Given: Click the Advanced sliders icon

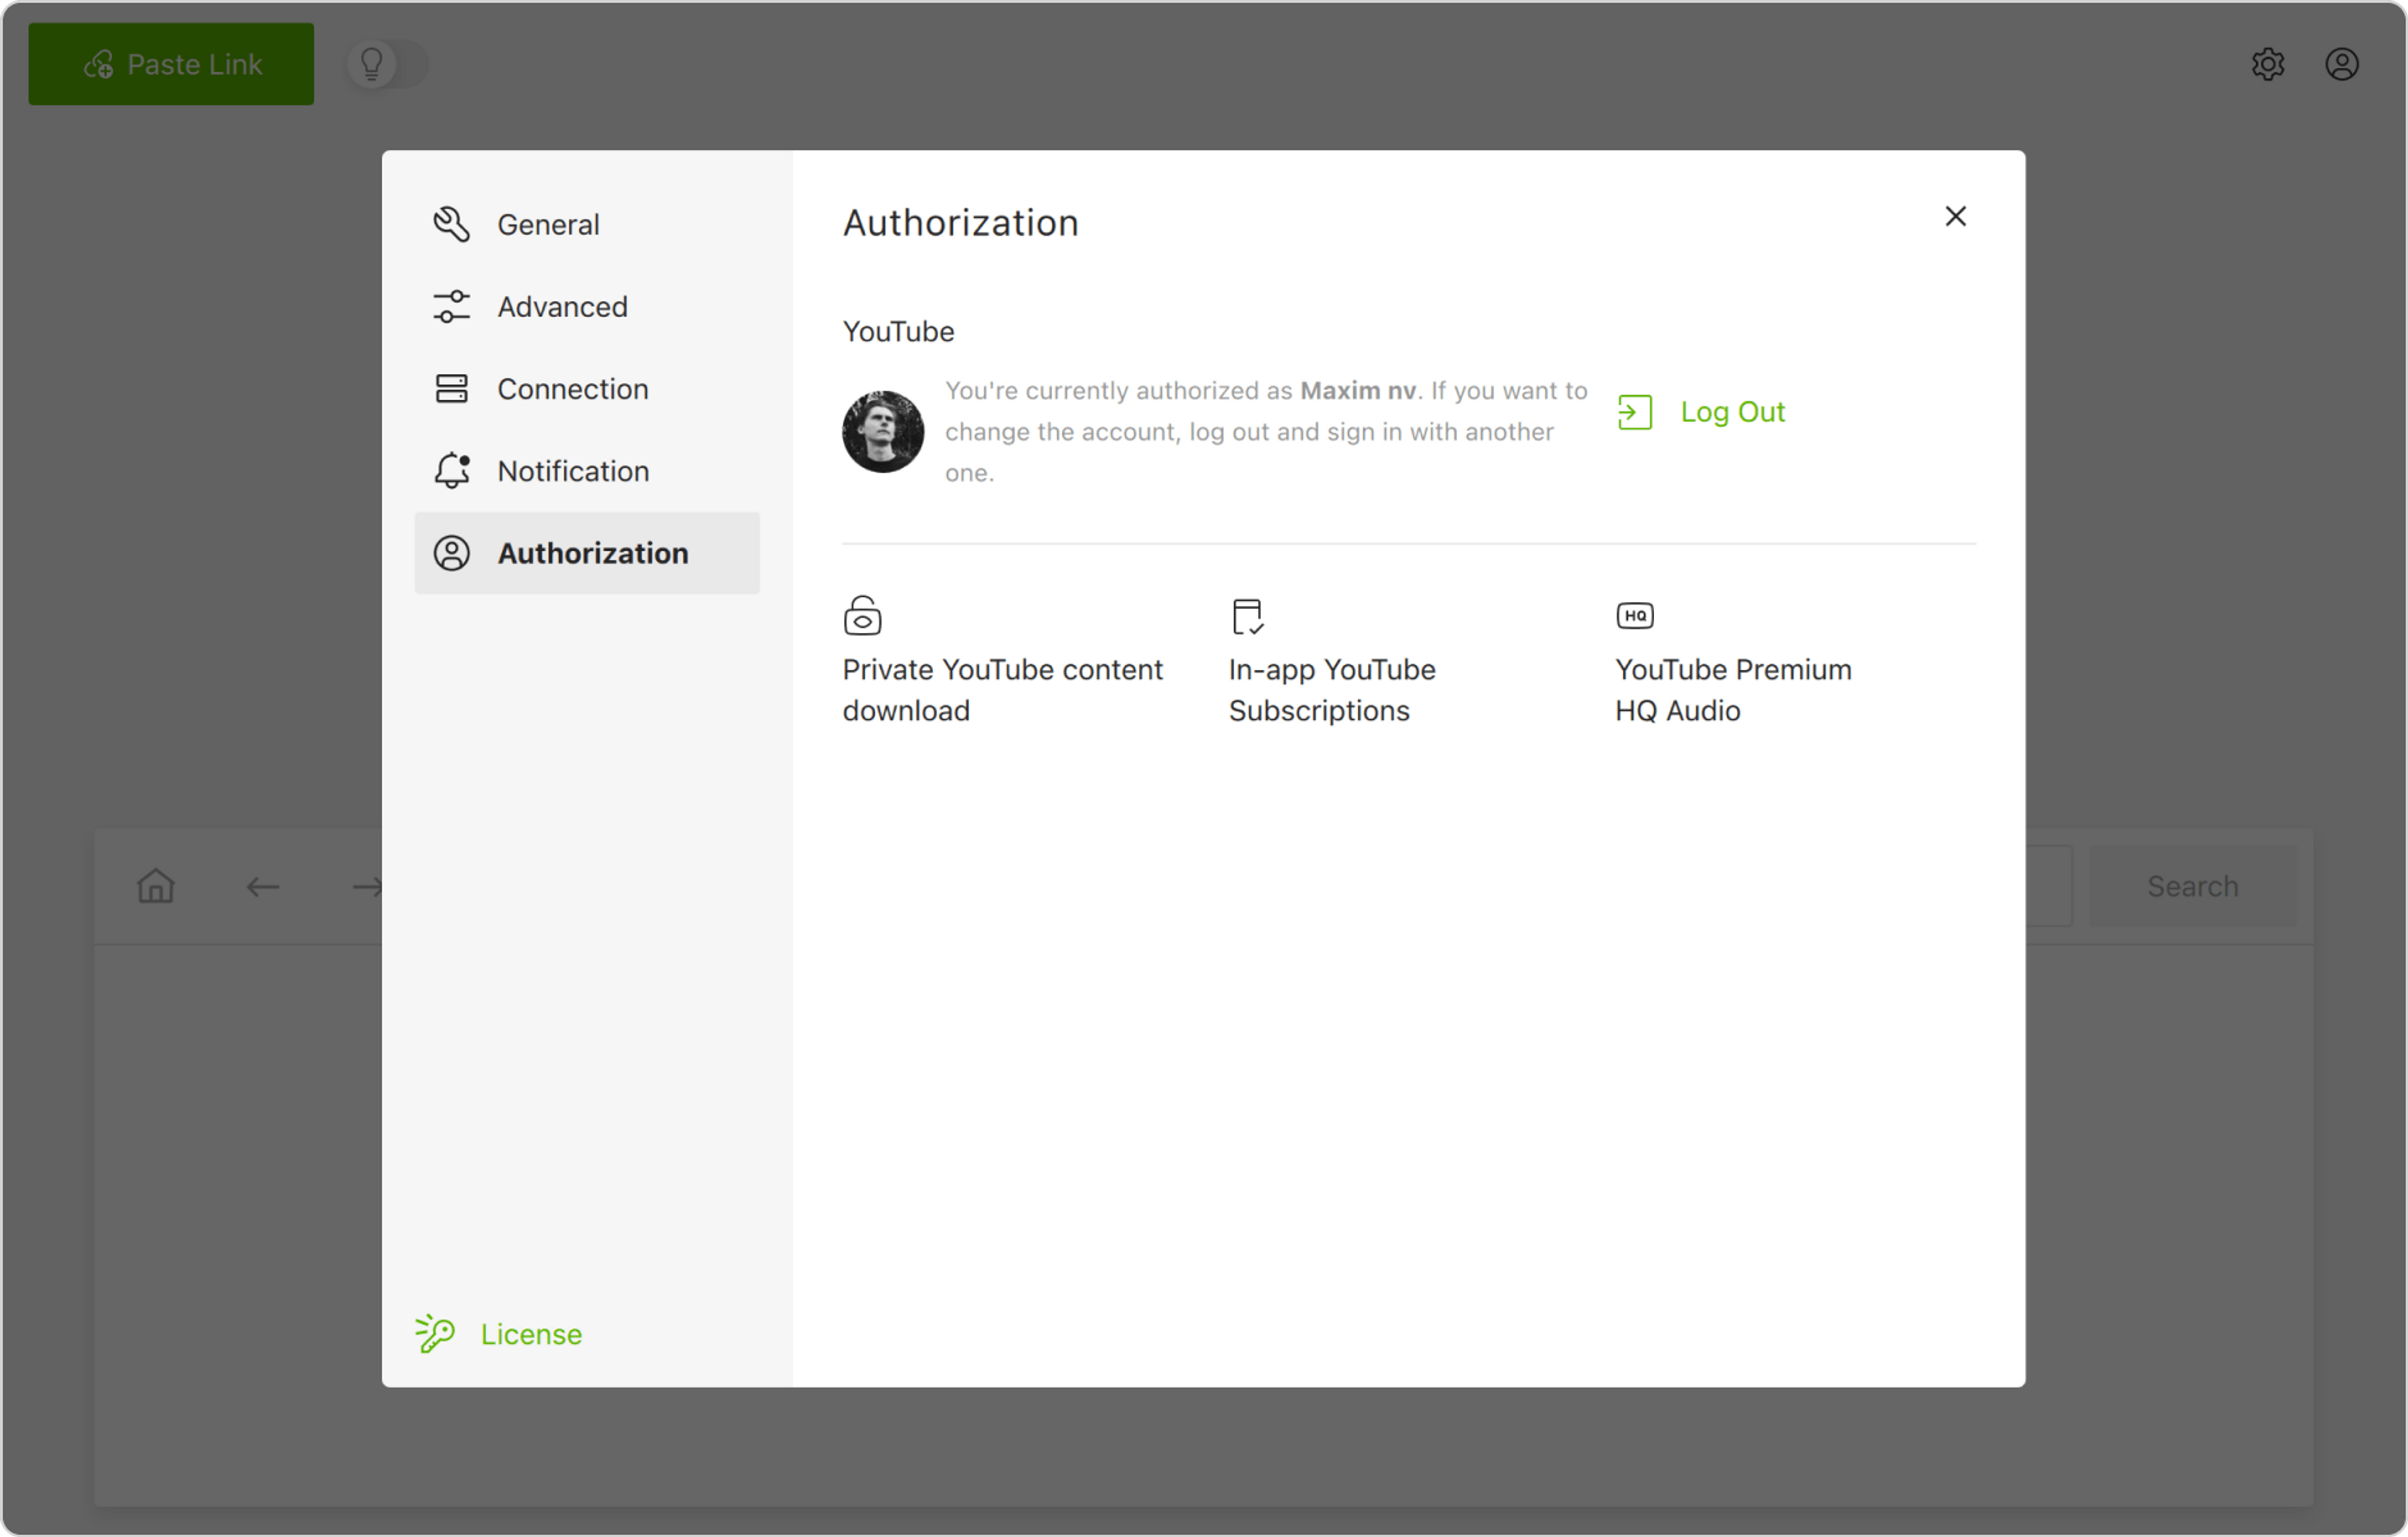Looking at the screenshot, I should (x=451, y=307).
